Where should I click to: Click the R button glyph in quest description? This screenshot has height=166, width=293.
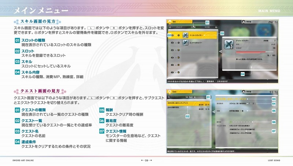[114, 98]
